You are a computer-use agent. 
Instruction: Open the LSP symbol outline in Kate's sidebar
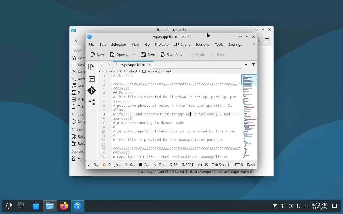tap(91, 102)
